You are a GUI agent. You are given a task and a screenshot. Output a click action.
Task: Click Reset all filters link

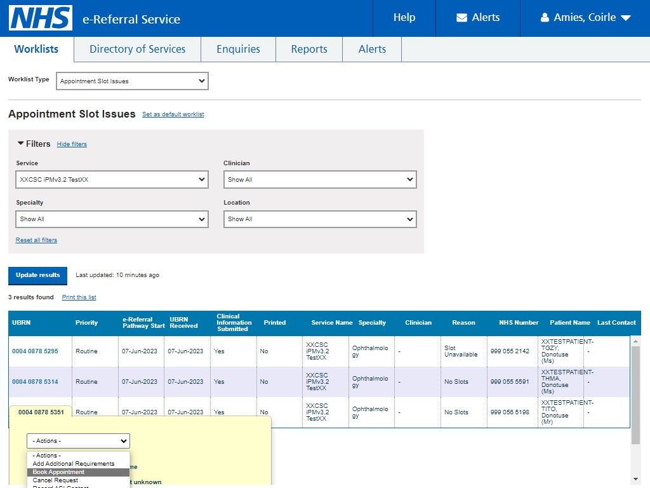36,240
